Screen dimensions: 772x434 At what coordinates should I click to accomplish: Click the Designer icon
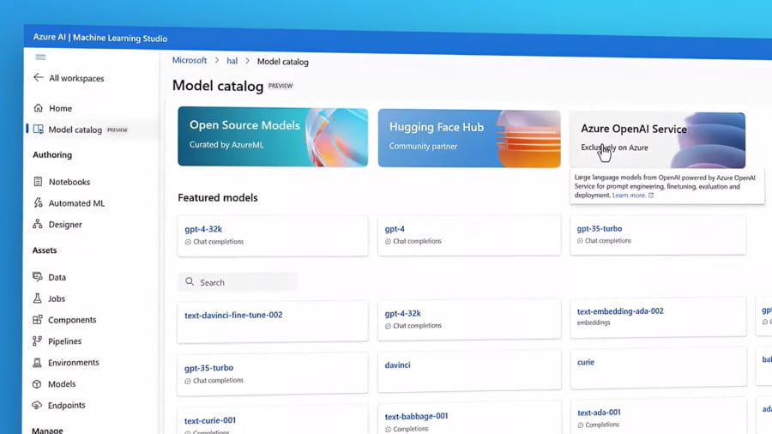click(x=38, y=224)
